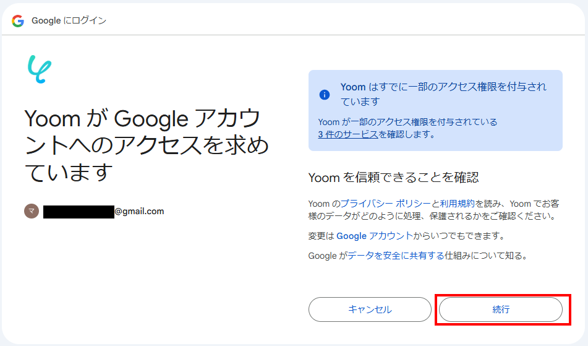588x346 pixels.
Task: Click the Yoom を信頼できることを確認 heading
Action: 393,178
